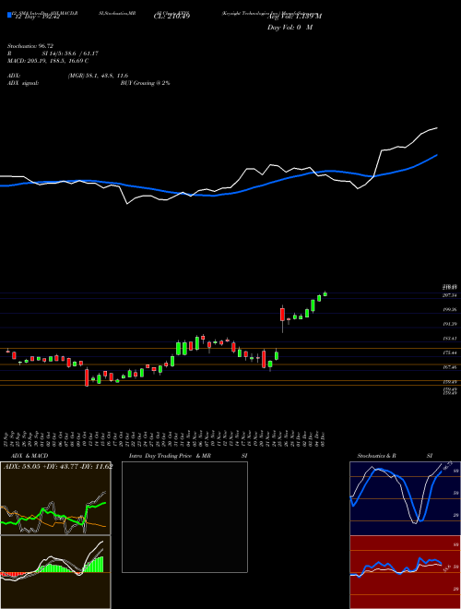This screenshot has height=609, width=461.
Task: Open the blue Stochastics chart panel
Action: pos(405,498)
